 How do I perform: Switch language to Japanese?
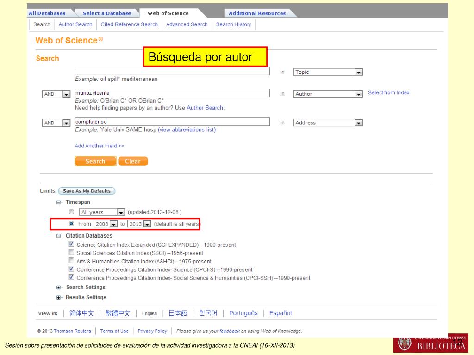pyautogui.click(x=178, y=313)
